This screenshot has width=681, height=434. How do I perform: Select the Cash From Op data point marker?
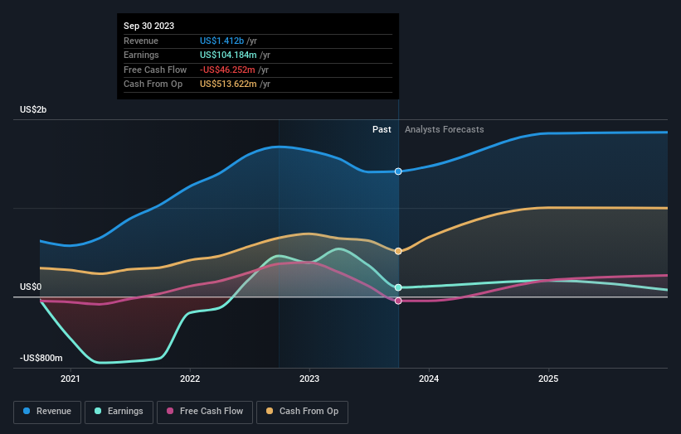point(398,252)
